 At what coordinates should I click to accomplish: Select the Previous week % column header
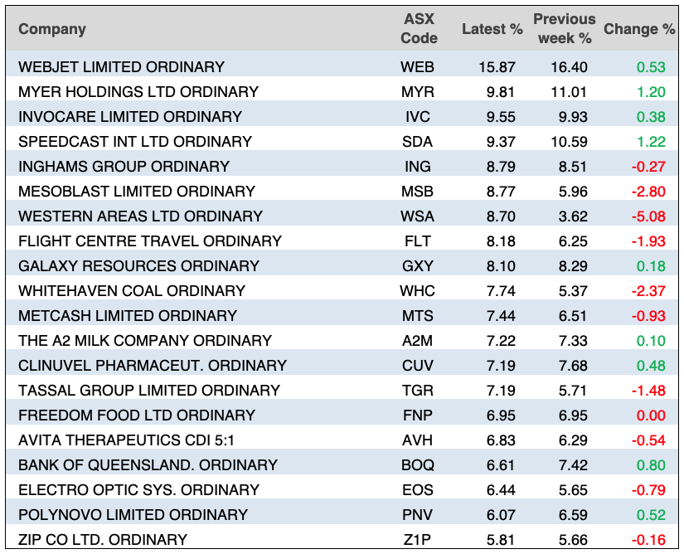tap(564, 29)
